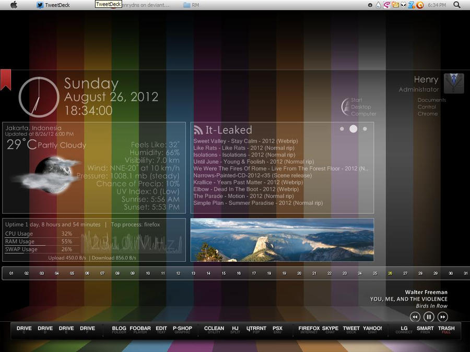Launch YAHOO! chat from the dock
The height and width of the screenshot is (352, 470).
pyautogui.click(x=372, y=329)
